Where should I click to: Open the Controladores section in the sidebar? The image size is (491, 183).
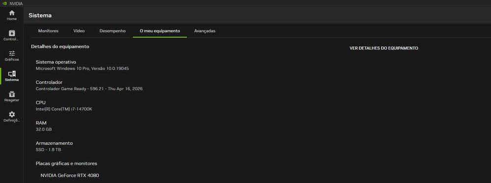(x=12, y=36)
